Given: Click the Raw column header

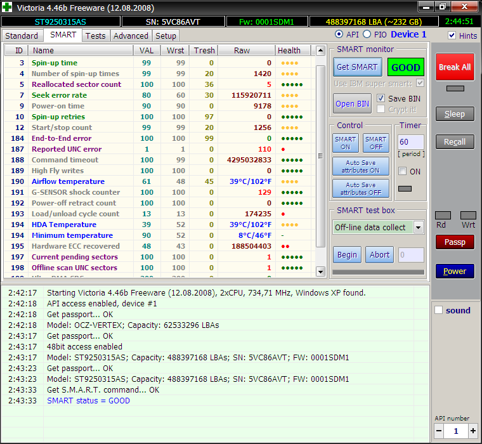Looking at the screenshot, I should coord(246,51).
